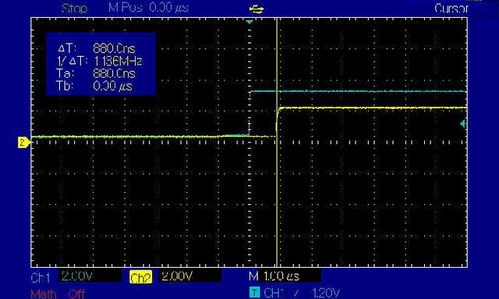Click the yellow Ch2 waveform high level
Screen dimensions: 499x299
point(373,108)
